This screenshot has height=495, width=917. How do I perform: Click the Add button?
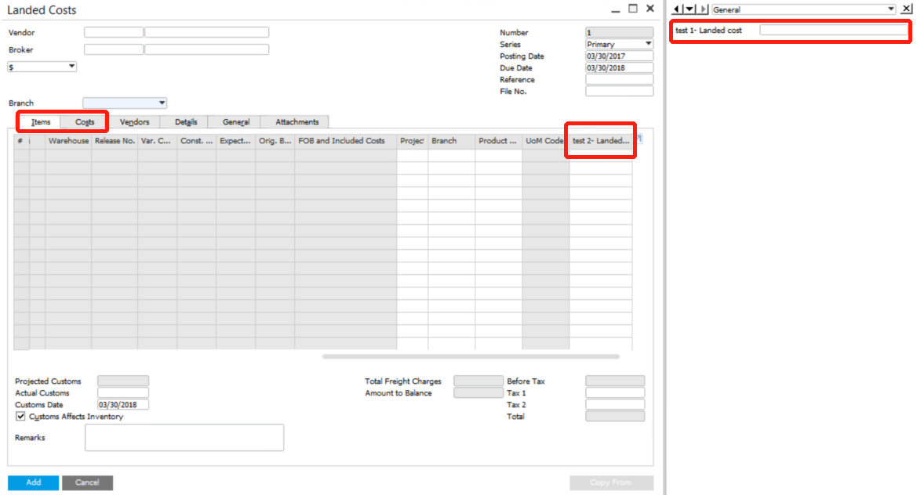33,482
